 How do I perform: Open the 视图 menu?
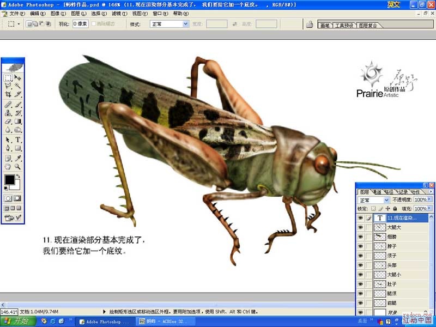pyautogui.click(x=140, y=13)
